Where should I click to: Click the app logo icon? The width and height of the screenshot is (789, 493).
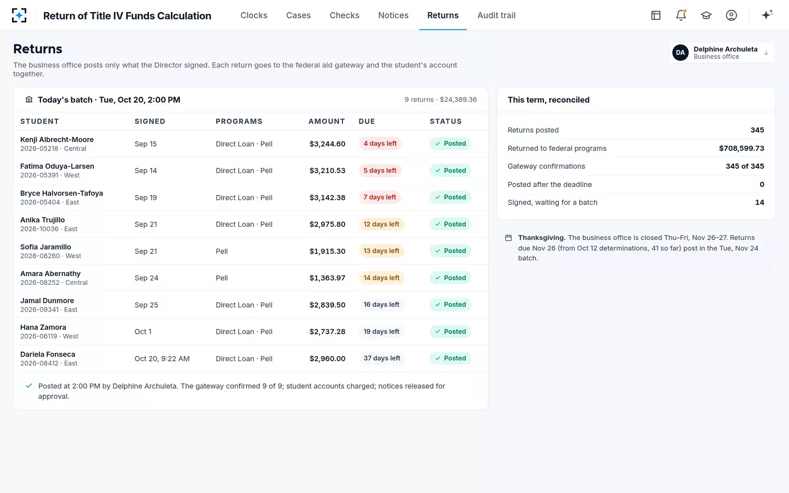[x=19, y=15]
